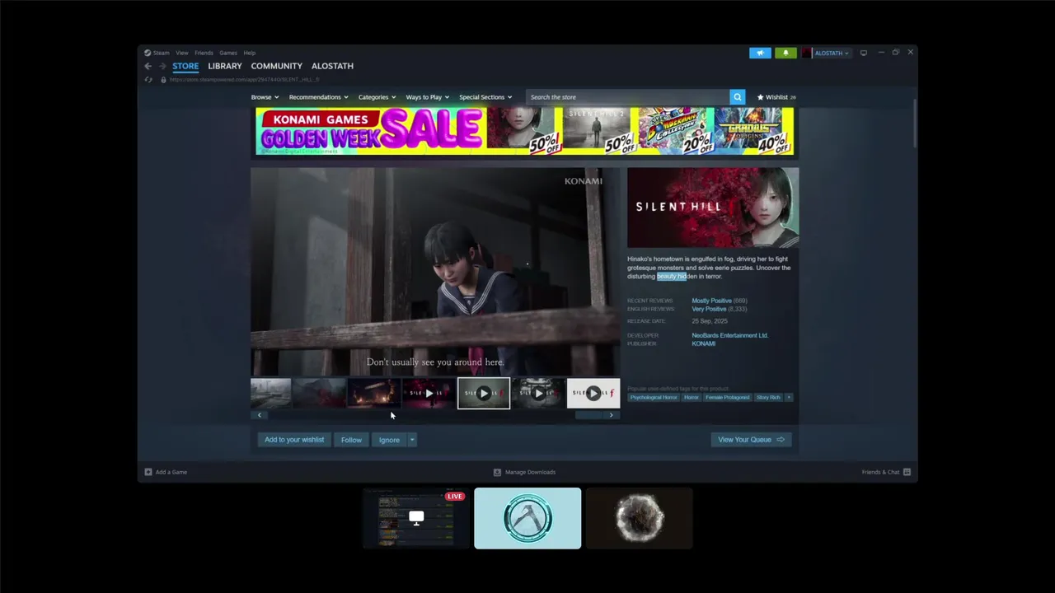The height and width of the screenshot is (593, 1055).
Task: Click the Big Picture mode monitor icon
Action: [864, 53]
